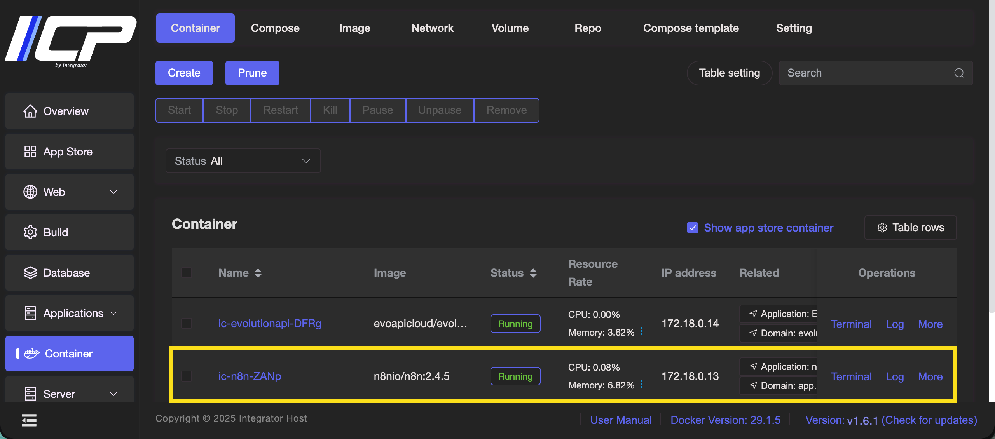Screen dimensions: 995x439
Task: Click the Prune button
Action: pyautogui.click(x=252, y=73)
